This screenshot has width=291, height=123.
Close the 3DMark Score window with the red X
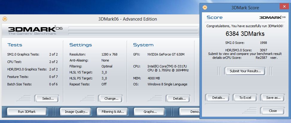coord(284,7)
